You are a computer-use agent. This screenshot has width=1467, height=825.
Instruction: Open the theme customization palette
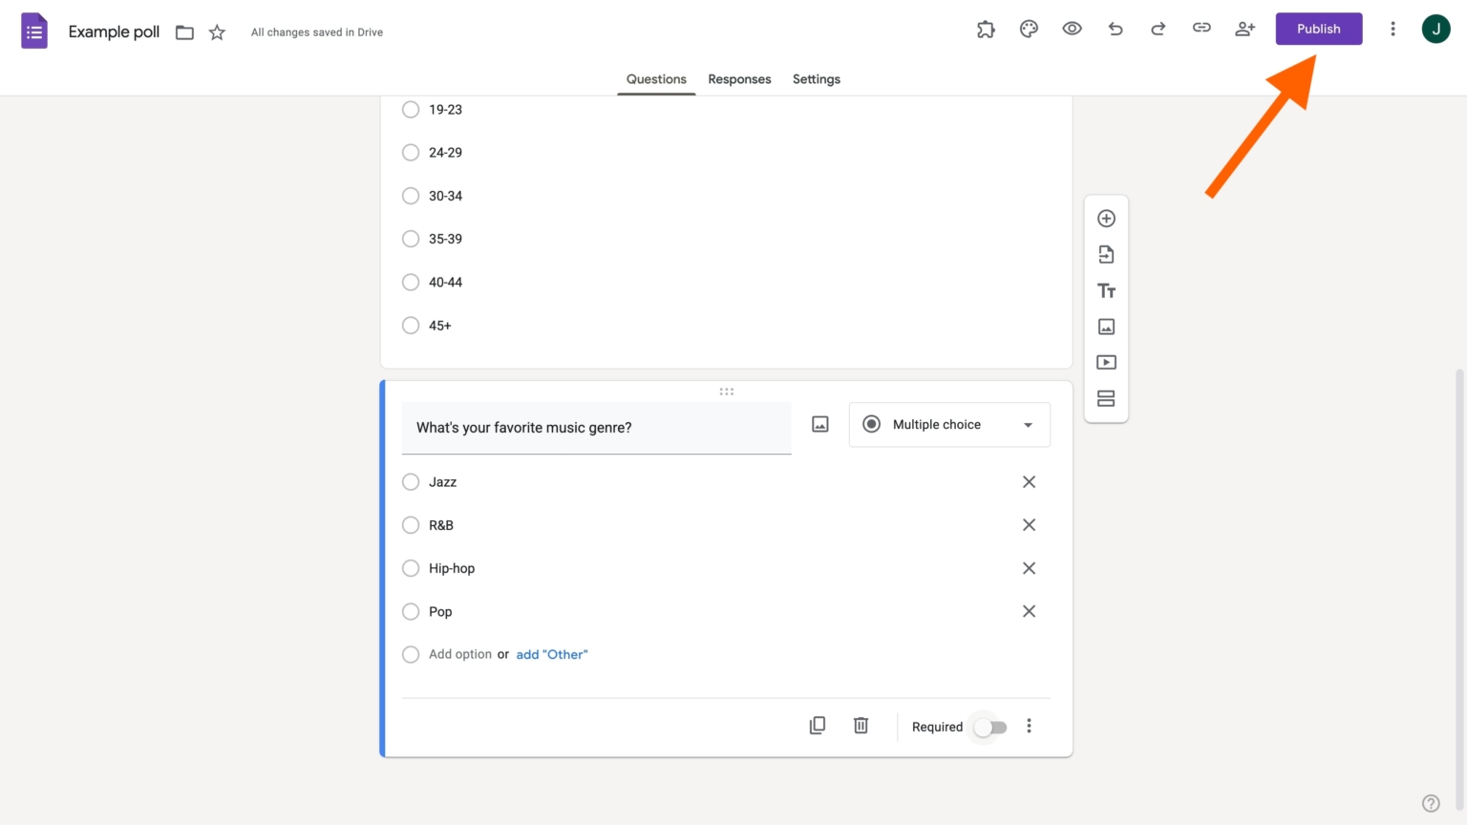pyautogui.click(x=1029, y=29)
